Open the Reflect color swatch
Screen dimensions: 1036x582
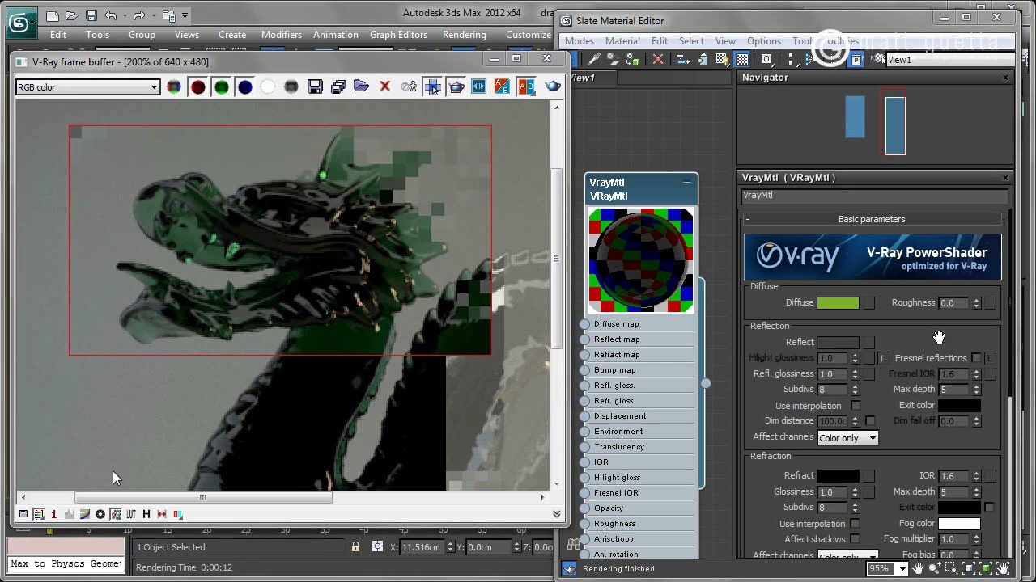click(838, 343)
